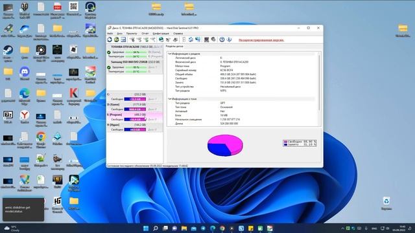Click the pie chart legend box
Viewport: 415px width, 233px height.
[x=300, y=143]
